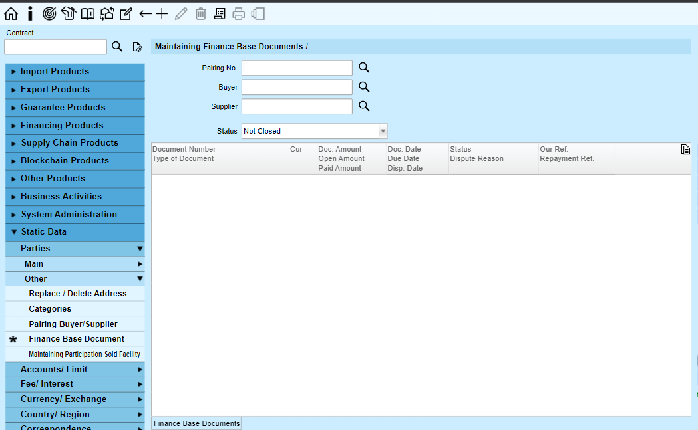Viewport: 698px width, 430px height.
Task: Open Categories menu entry
Action: coord(75,309)
